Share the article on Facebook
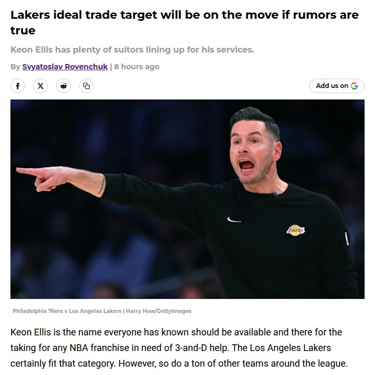375x375 pixels. pos(18,86)
